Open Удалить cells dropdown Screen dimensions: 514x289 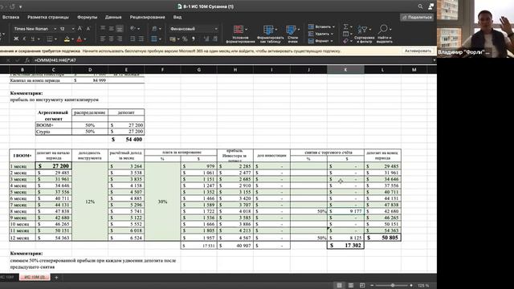(320, 34)
